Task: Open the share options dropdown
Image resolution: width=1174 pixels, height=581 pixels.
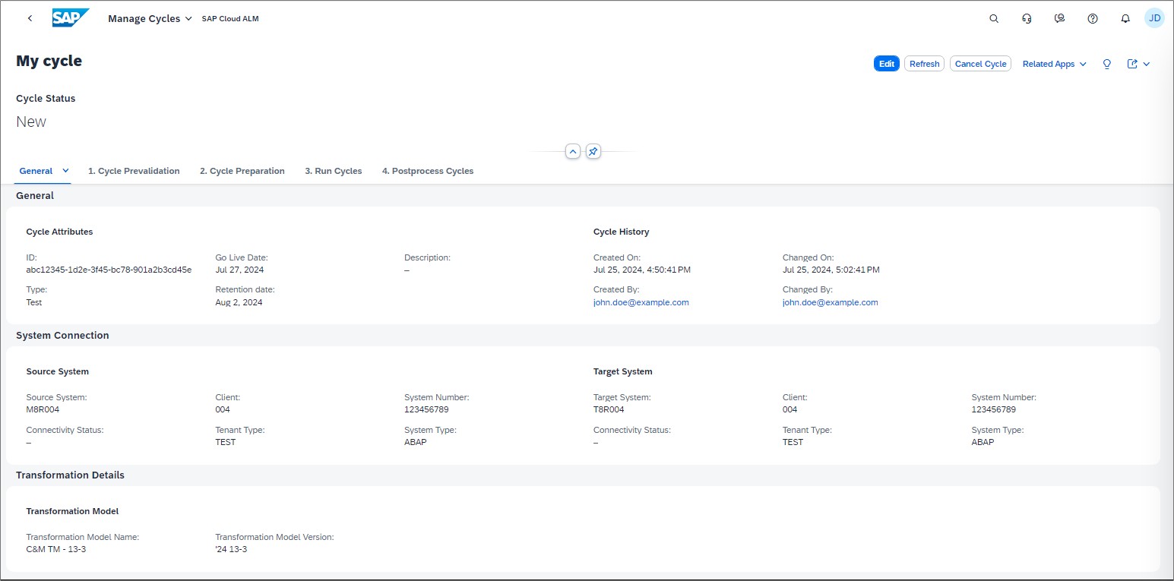Action: 1138,64
